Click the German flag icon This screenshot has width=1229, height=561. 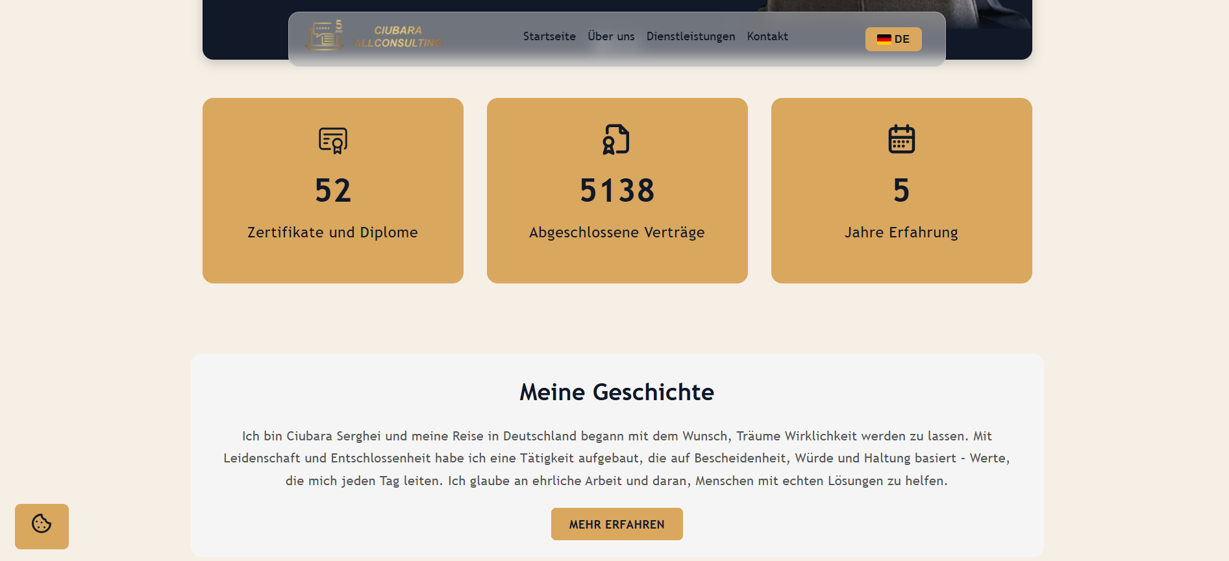(x=884, y=39)
